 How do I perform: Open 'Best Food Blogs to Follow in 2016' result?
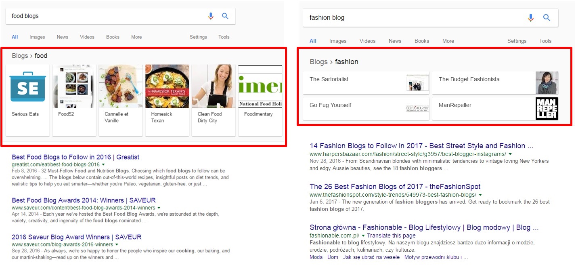[75, 157]
